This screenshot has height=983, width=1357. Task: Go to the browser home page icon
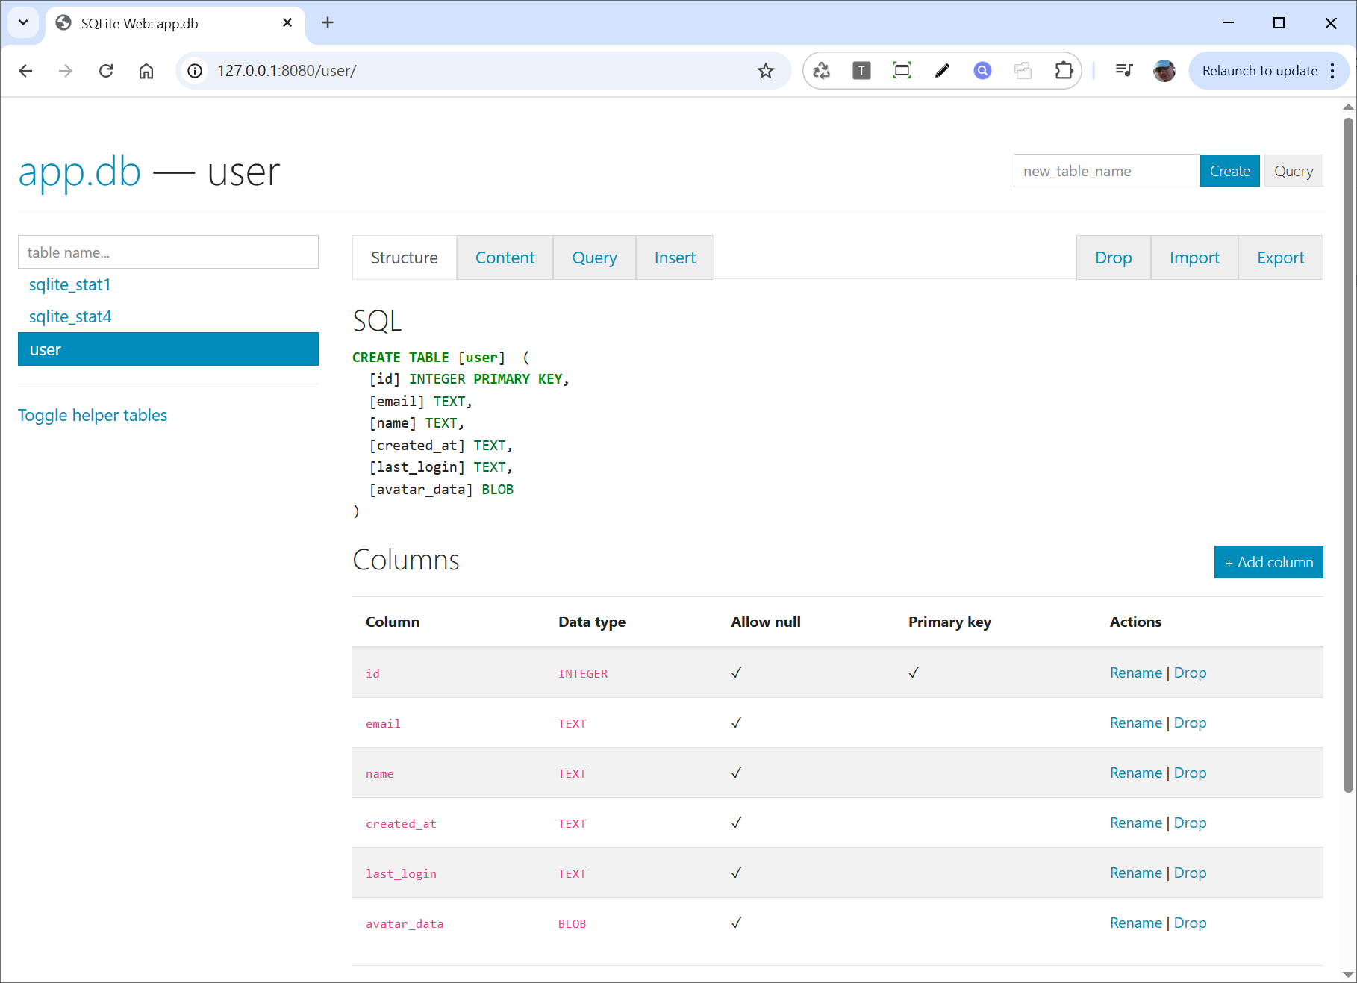tap(146, 71)
